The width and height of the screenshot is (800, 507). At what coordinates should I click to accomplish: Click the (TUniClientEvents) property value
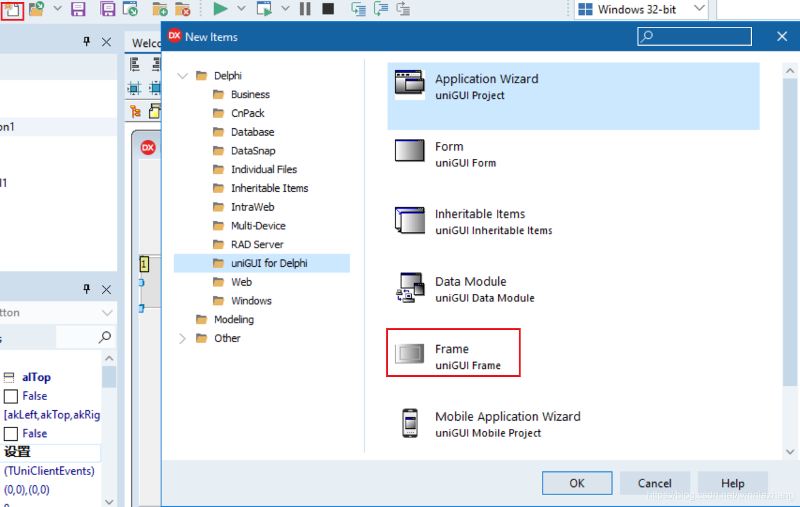click(x=49, y=471)
